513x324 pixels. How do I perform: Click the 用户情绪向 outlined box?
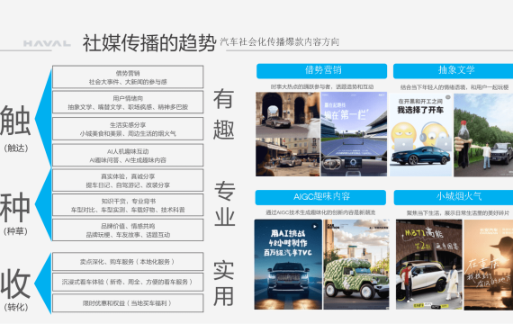(x=128, y=103)
